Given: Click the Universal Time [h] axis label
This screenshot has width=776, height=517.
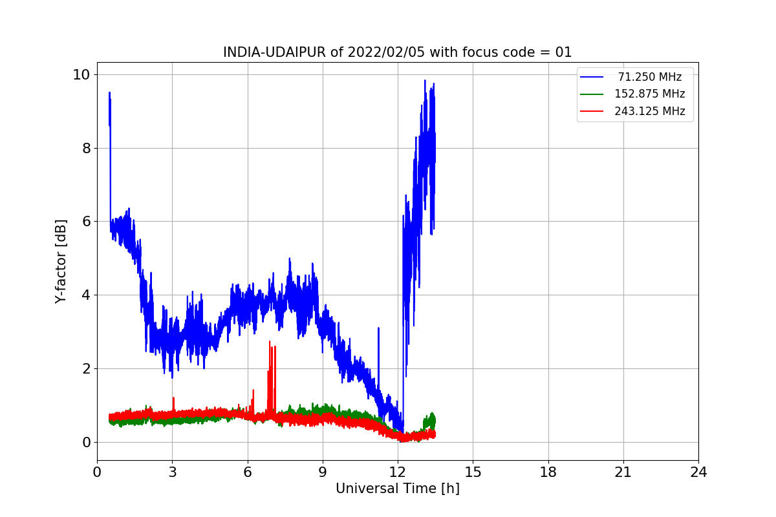Looking at the screenshot, I should pyautogui.click(x=397, y=489).
